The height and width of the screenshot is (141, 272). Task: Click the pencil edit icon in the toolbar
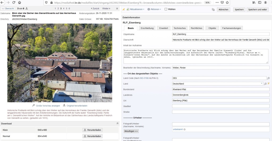(124, 9)
